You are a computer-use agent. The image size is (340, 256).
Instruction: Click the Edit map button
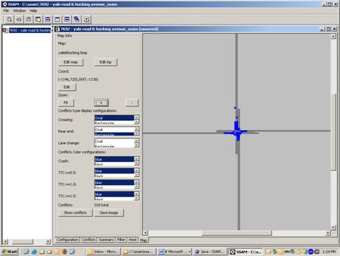[71, 62]
